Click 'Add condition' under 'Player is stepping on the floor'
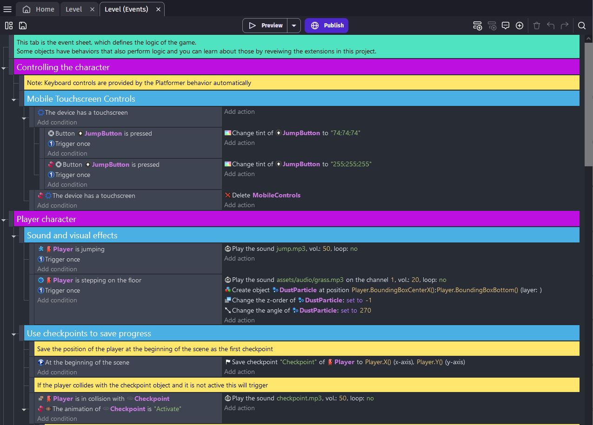Viewport: 593px width, 425px height. pyautogui.click(x=57, y=300)
